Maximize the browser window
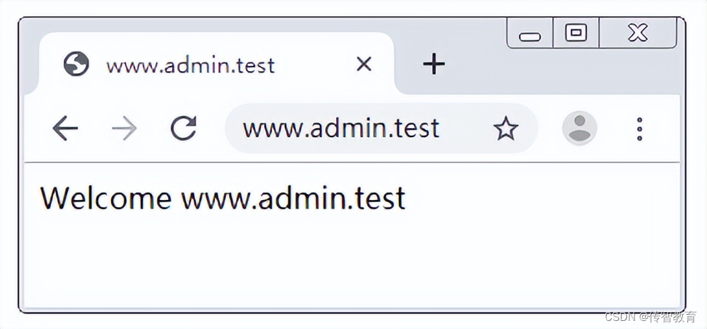 [x=576, y=33]
